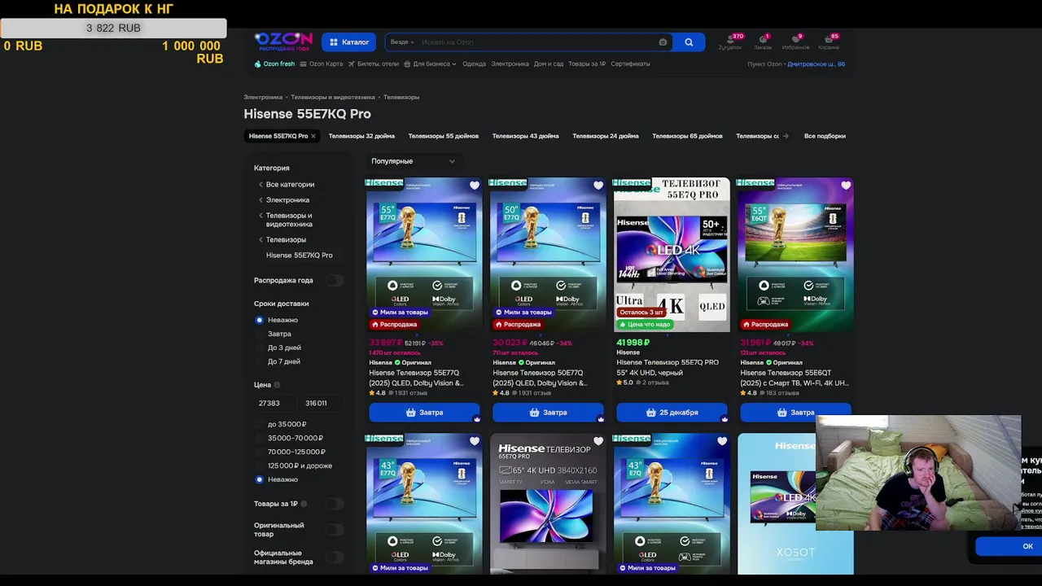The height and width of the screenshot is (586, 1042).
Task: Open Ozon fresh in the top menu
Action: [274, 63]
